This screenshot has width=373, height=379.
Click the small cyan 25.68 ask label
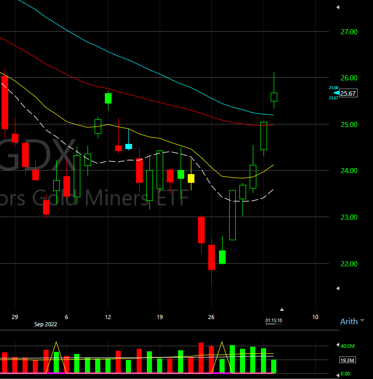tap(334, 88)
